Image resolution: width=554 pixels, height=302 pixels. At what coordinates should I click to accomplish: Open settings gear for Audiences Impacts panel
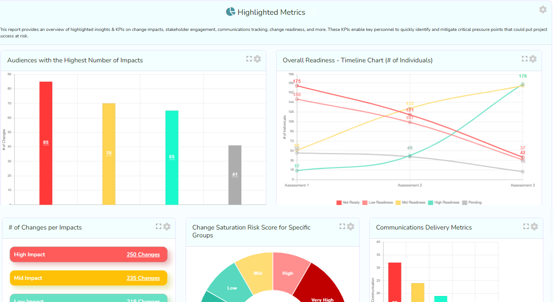pos(258,59)
